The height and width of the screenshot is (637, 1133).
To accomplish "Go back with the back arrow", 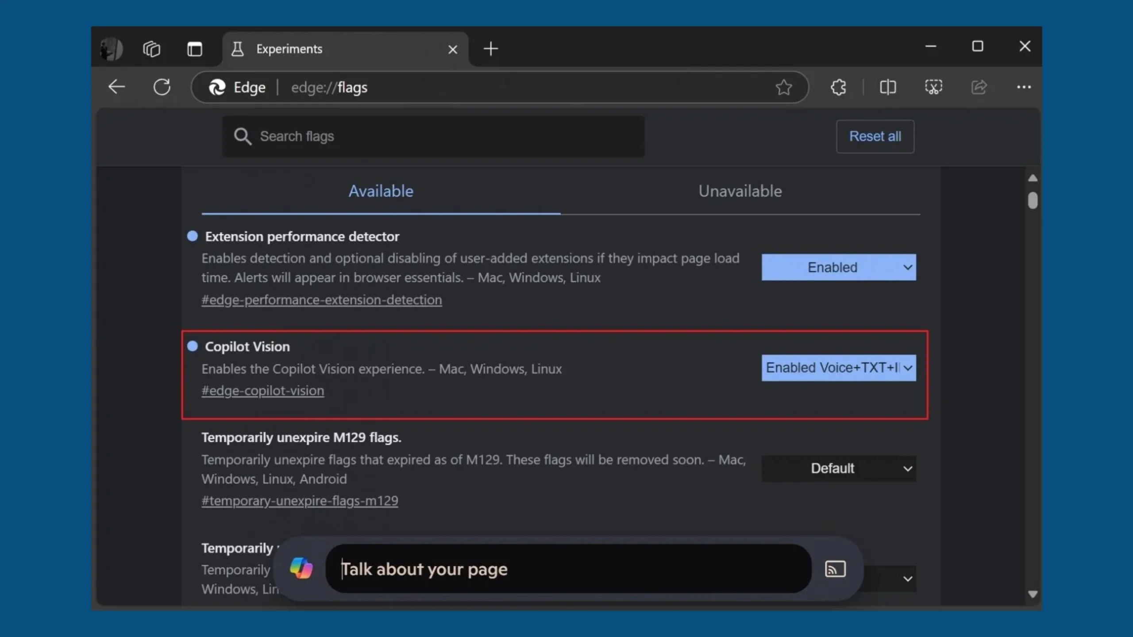I will tap(116, 87).
